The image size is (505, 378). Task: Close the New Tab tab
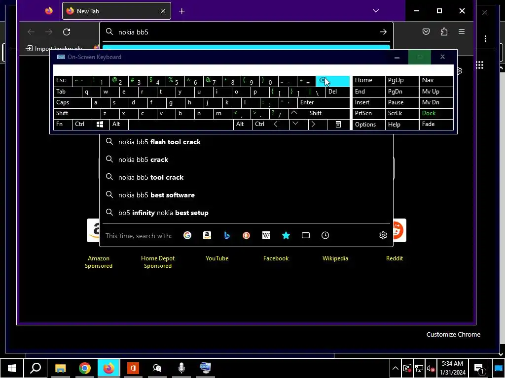click(x=163, y=11)
